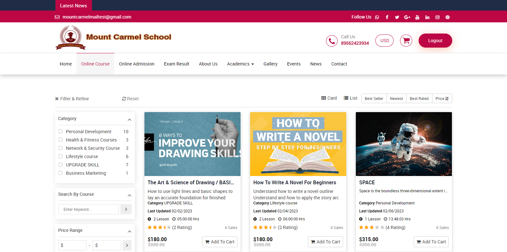
Task: Select the Personal Development category radio
Action: [61, 132]
